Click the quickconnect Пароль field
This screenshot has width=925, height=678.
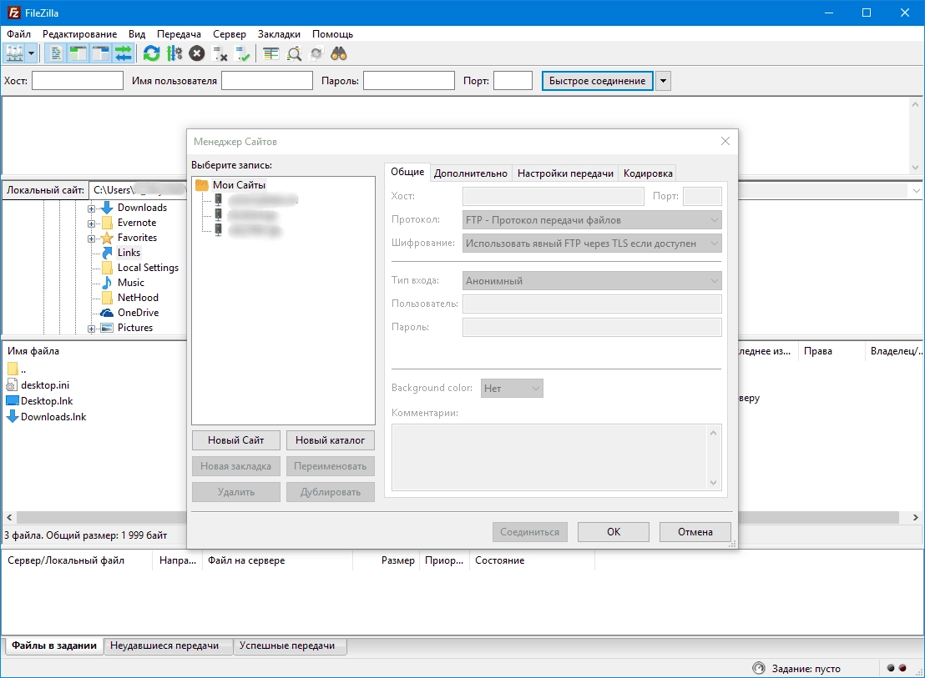click(409, 81)
